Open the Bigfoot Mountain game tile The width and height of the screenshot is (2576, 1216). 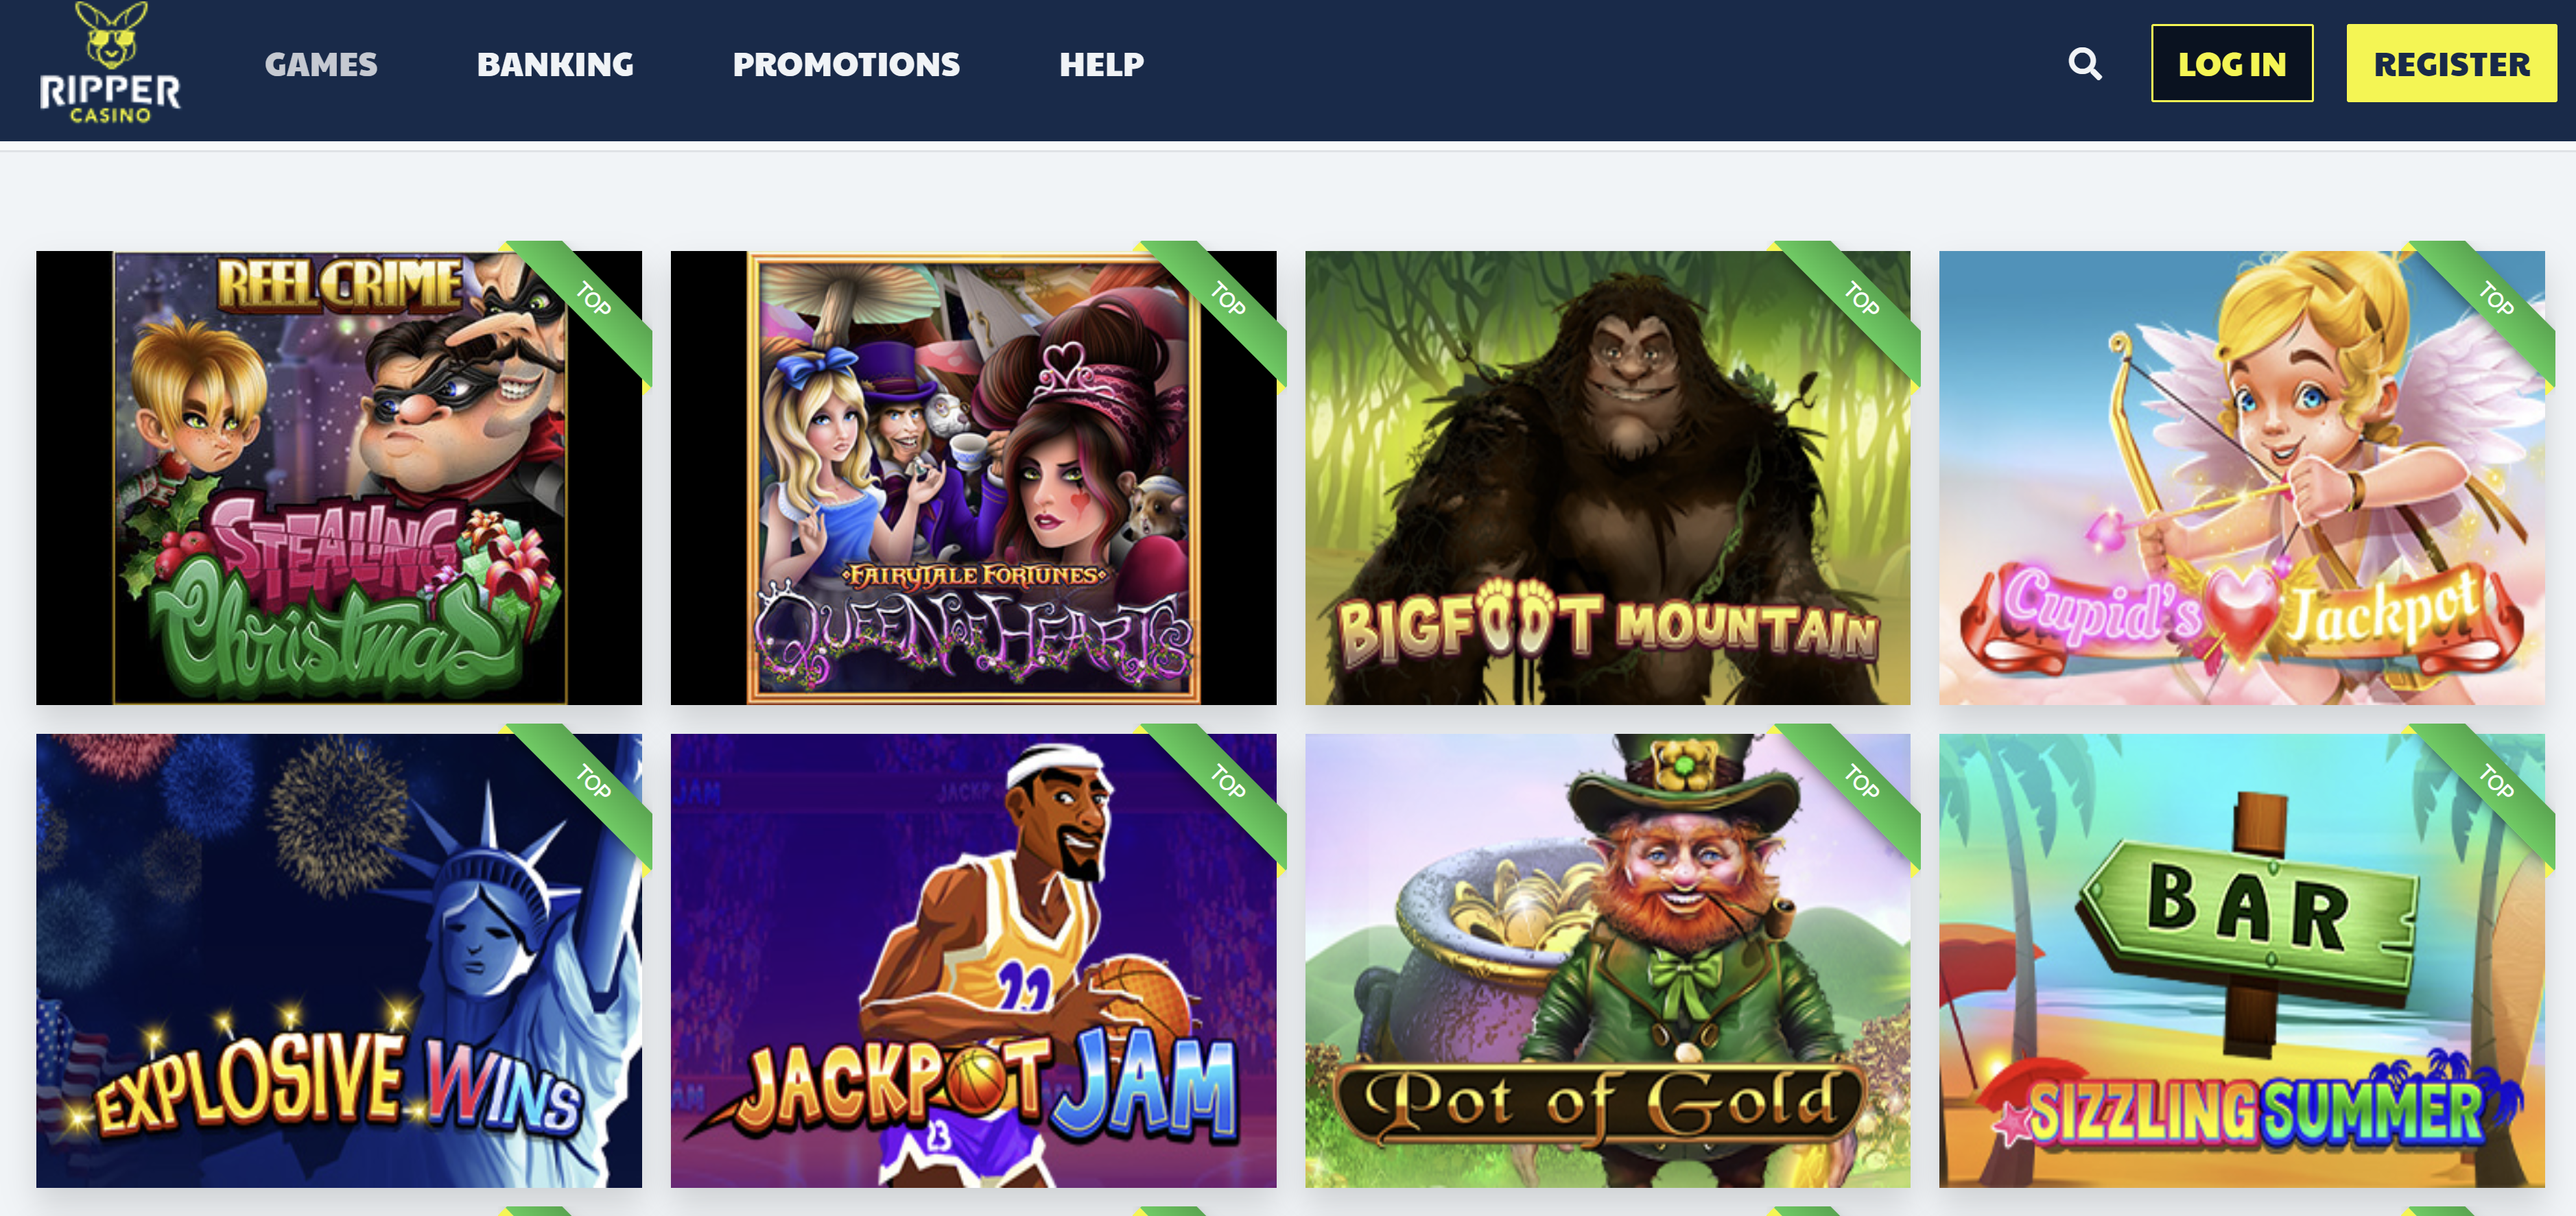coord(1607,478)
